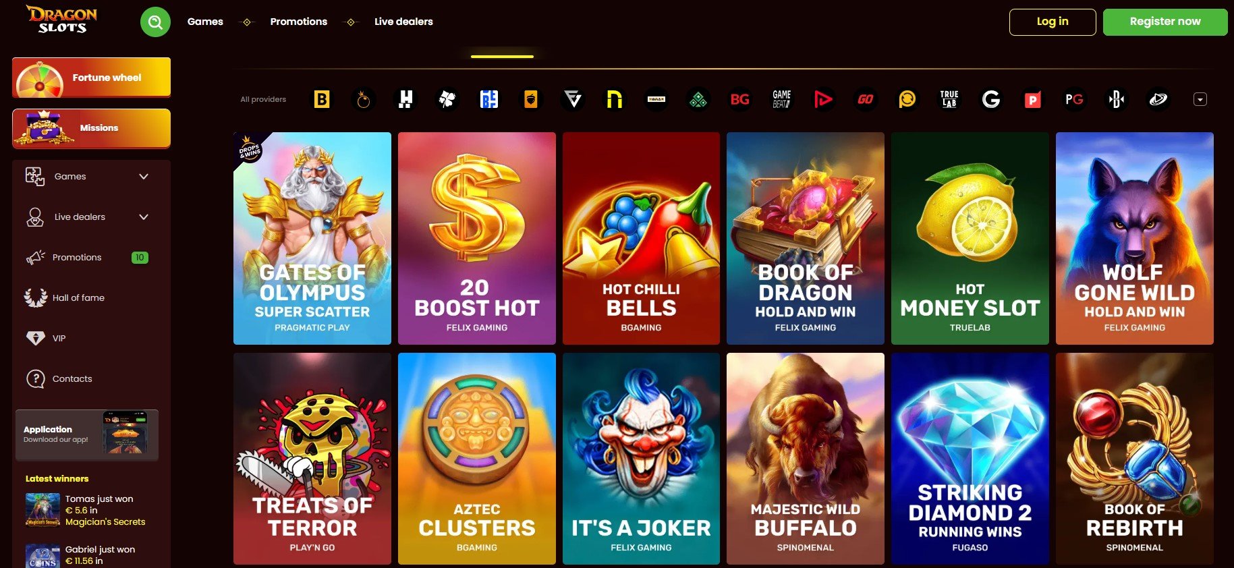Open Wolf Gone Wild game tile
1234x568 pixels.
point(1135,238)
